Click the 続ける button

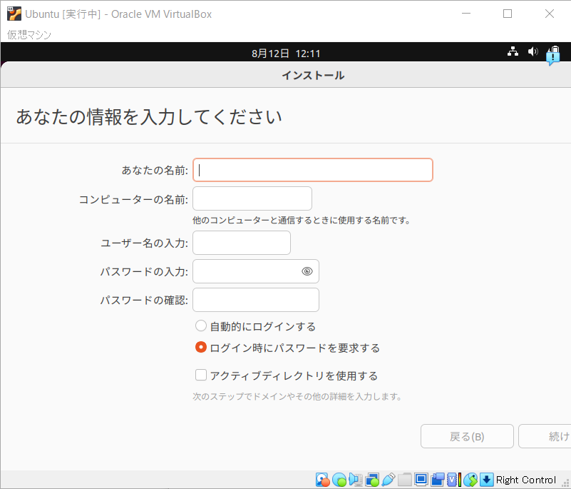click(545, 436)
